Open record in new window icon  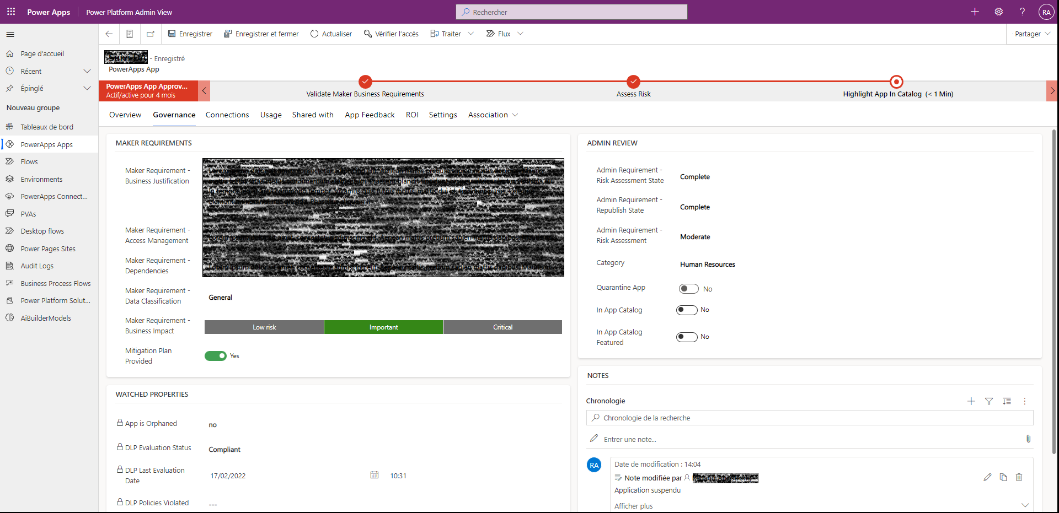click(150, 34)
